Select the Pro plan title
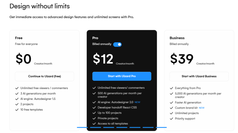The width and height of the screenshot is (238, 133). click(95, 38)
